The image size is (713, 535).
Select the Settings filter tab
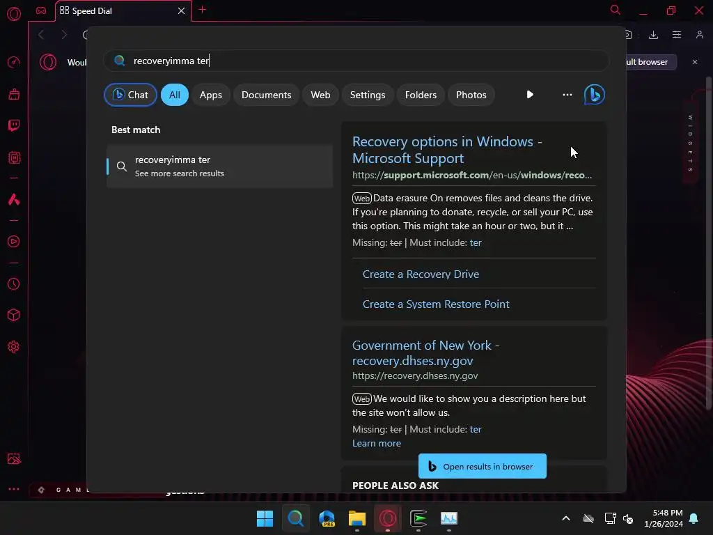pyautogui.click(x=368, y=95)
